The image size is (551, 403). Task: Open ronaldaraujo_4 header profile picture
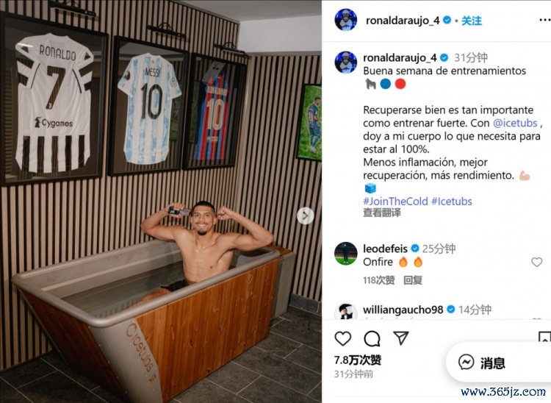(345, 20)
